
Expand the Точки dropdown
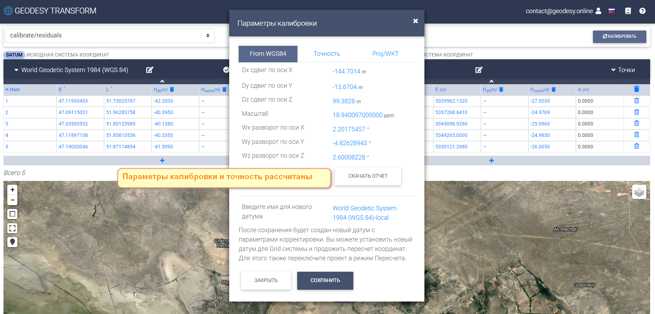(x=623, y=70)
